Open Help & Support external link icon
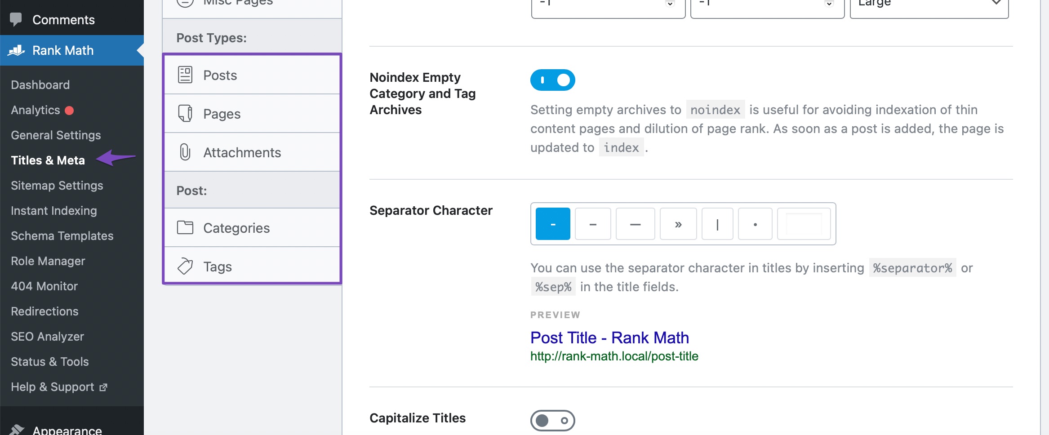The width and height of the screenshot is (1049, 435). click(x=104, y=387)
